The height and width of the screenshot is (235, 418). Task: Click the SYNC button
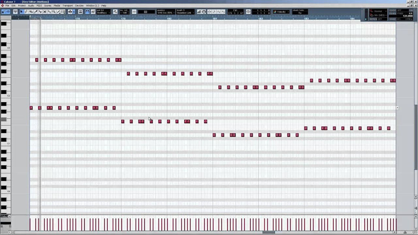tap(393, 19)
